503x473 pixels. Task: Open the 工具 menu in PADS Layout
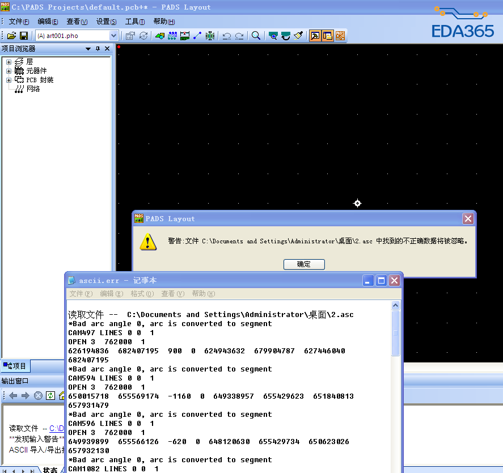click(135, 22)
